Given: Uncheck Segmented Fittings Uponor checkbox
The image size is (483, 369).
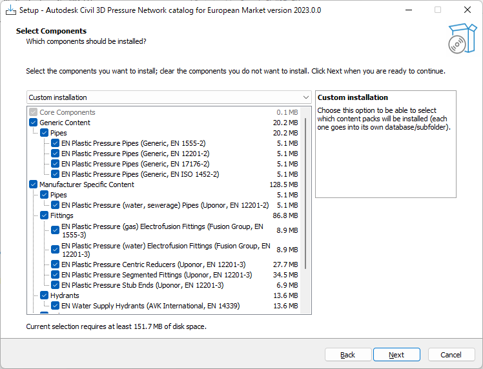Looking at the screenshot, I should click(x=55, y=275).
